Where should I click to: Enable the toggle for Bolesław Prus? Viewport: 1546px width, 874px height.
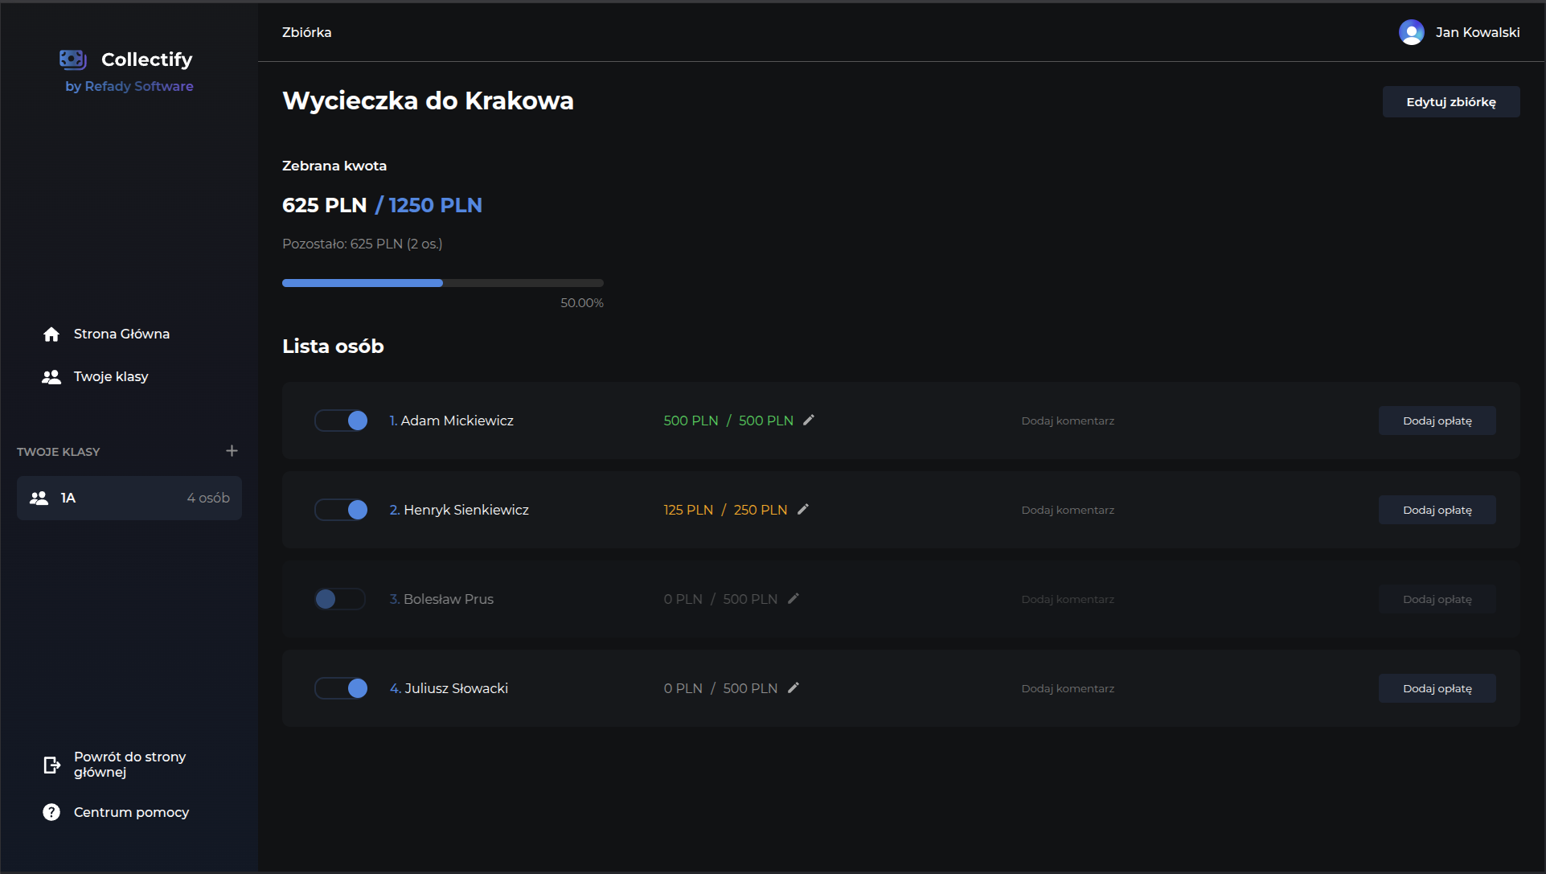pyautogui.click(x=341, y=599)
